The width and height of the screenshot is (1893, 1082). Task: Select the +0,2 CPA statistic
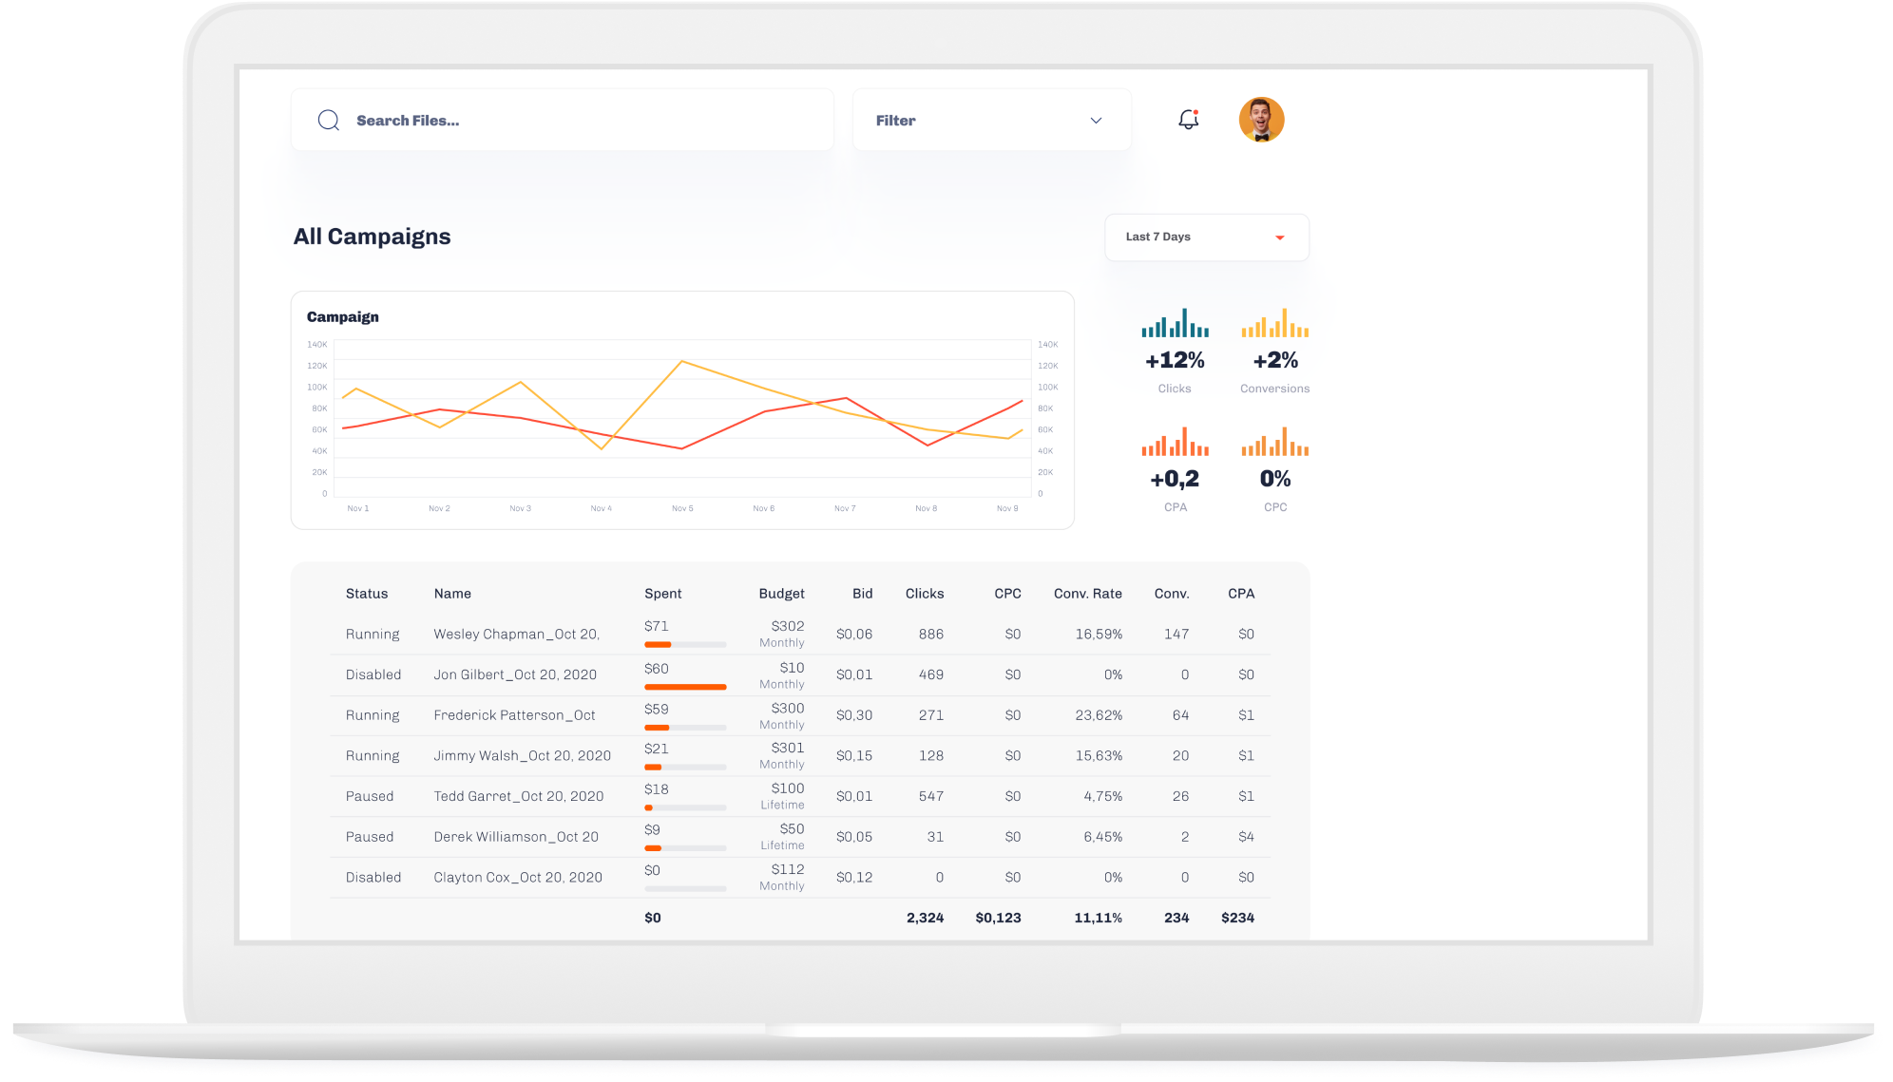(x=1175, y=479)
